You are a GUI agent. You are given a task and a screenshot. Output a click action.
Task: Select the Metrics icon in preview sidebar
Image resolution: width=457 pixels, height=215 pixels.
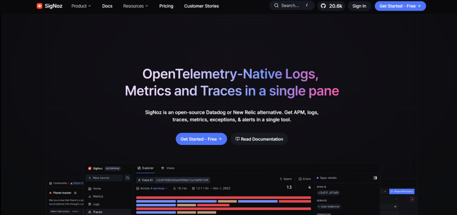pyautogui.click(x=89, y=196)
